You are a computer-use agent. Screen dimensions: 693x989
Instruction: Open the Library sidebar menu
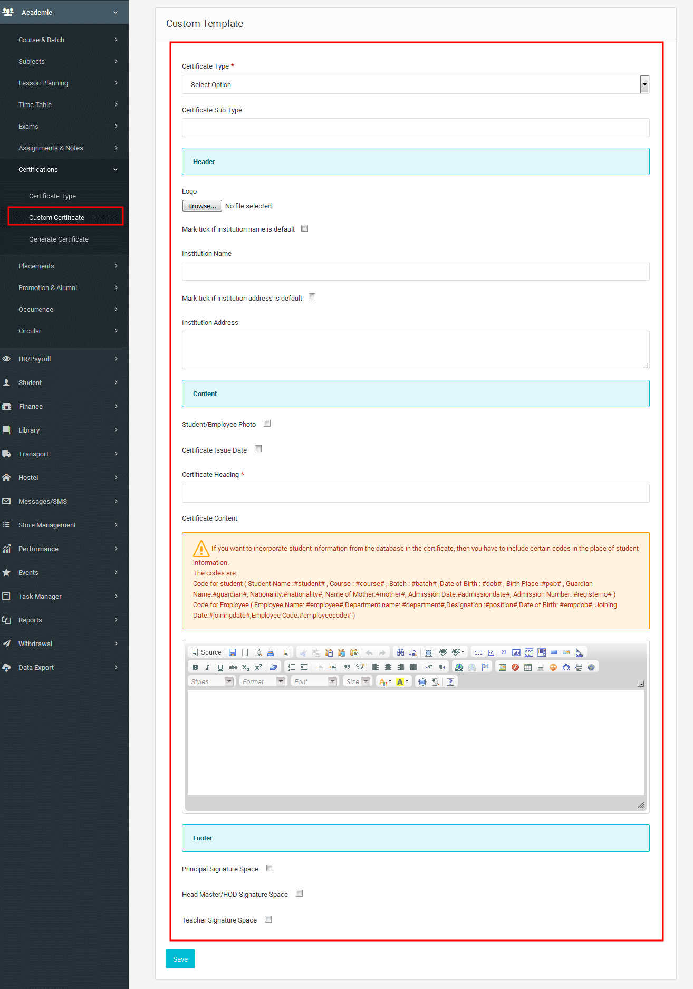[64, 430]
